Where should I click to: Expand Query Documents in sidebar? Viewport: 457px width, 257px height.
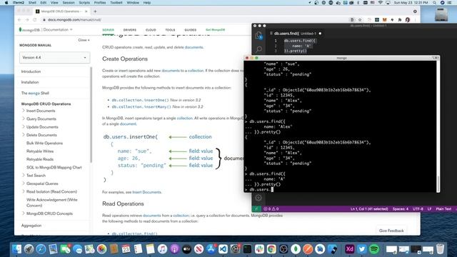coord(24,119)
